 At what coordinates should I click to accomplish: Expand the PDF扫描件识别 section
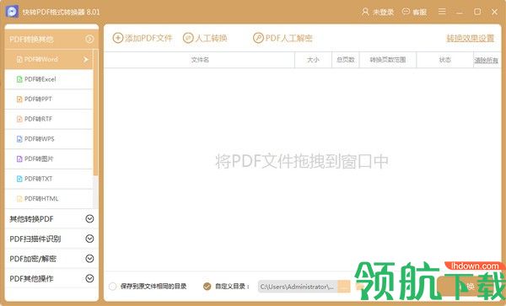tap(89, 239)
